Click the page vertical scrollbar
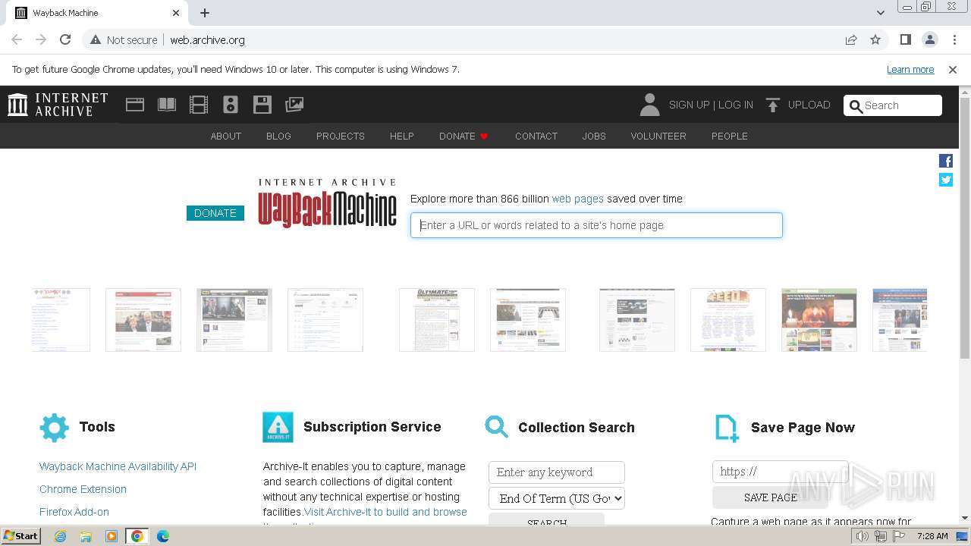This screenshot has width=971, height=546. click(x=965, y=227)
